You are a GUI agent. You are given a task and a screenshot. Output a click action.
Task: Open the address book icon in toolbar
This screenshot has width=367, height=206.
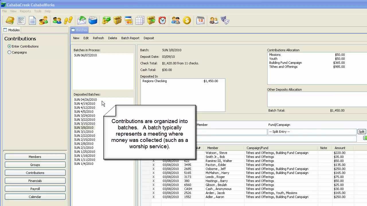point(10,20)
